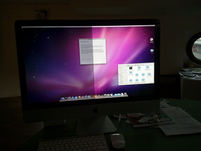Viewport: 201px width, 151px height.
Task: Open Time Machine from the Dock
Action: point(105,95)
